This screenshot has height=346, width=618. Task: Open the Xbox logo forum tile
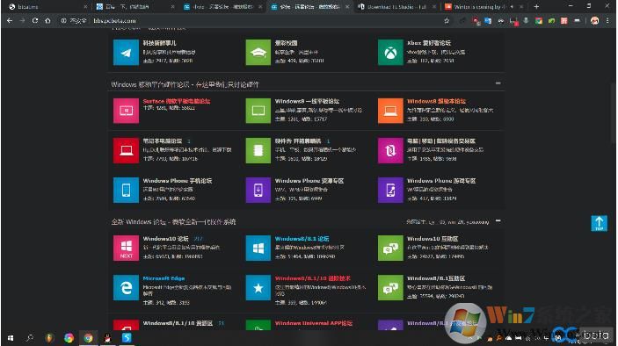coord(390,52)
